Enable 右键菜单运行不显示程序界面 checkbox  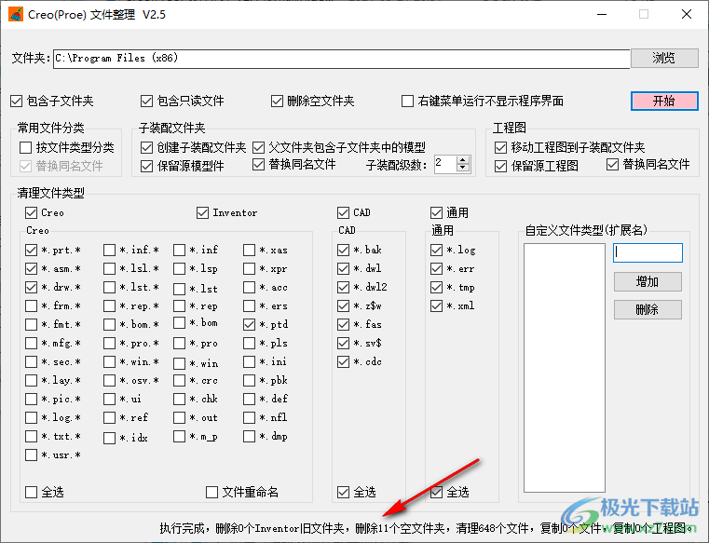coord(407,101)
